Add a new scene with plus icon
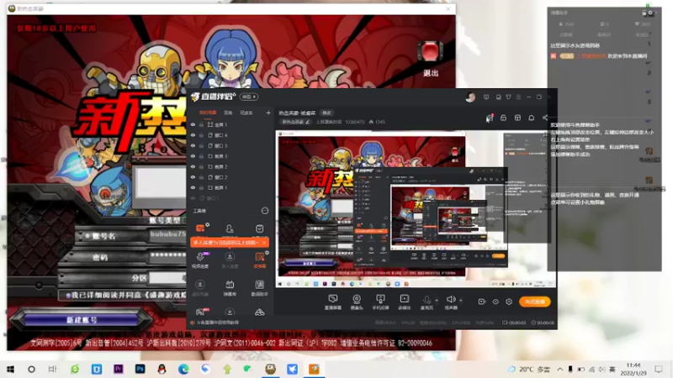Image resolution: width=673 pixels, height=378 pixels. (268, 113)
